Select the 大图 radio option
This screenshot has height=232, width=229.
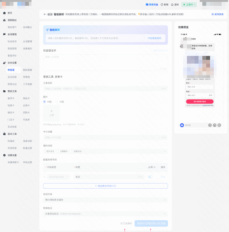coord(44,102)
